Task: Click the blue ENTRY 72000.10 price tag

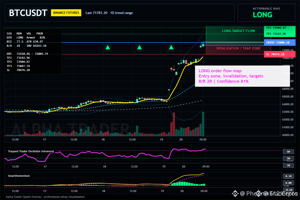Action: (279, 42)
